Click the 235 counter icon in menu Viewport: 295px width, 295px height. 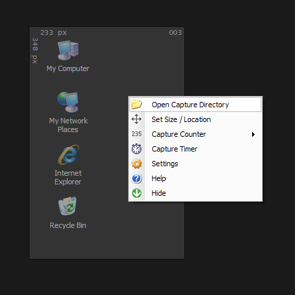[x=137, y=134]
